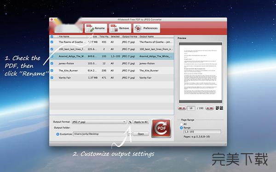This screenshot has height=172, width=276.
Task: Click the first page-view icon beside the page counter
Action: (218, 108)
